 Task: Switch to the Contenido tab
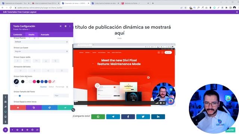click(x=18, y=35)
